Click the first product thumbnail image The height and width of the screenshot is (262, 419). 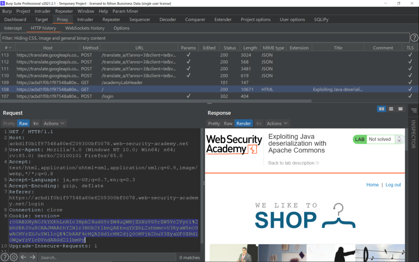click(x=233, y=253)
